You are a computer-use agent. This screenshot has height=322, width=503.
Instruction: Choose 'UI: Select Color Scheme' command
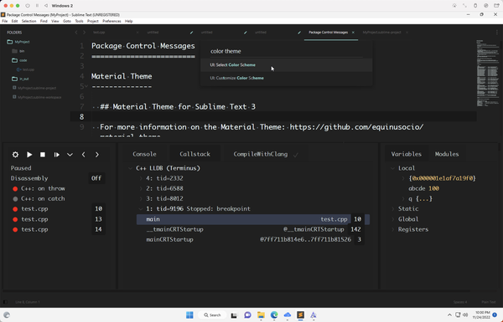point(286,65)
